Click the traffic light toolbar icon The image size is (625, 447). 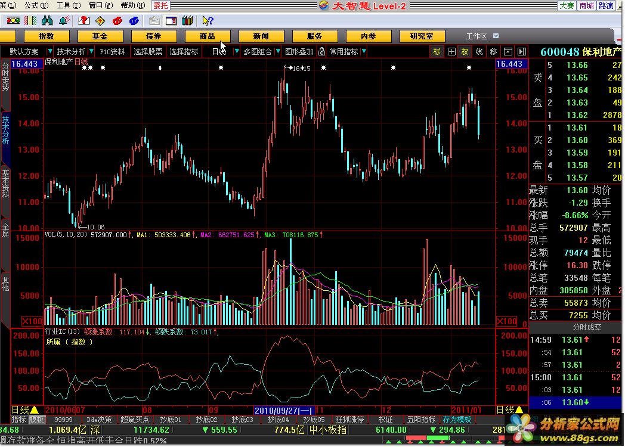[x=13, y=20]
